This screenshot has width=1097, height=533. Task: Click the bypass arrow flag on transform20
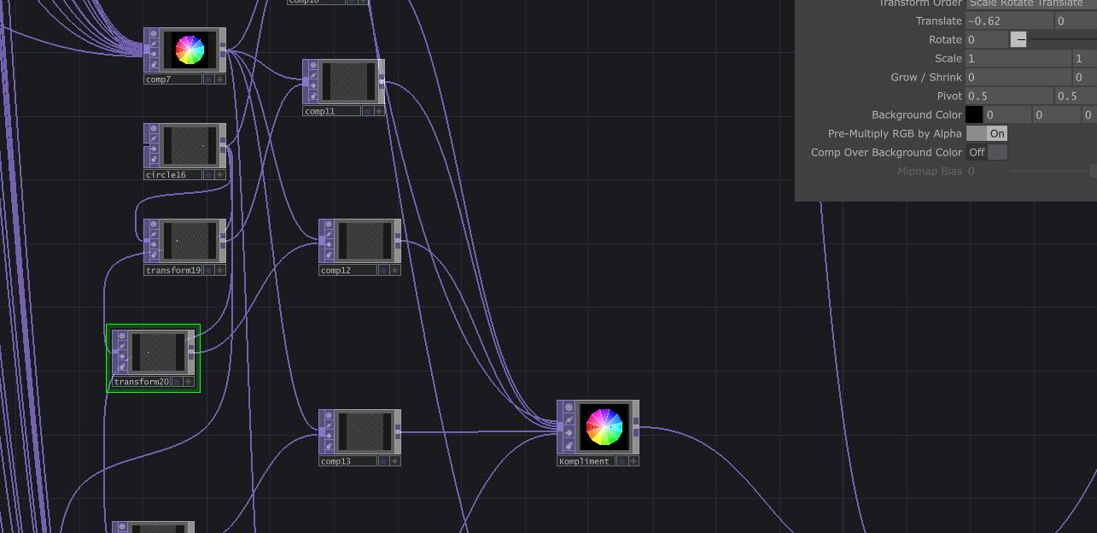(123, 356)
